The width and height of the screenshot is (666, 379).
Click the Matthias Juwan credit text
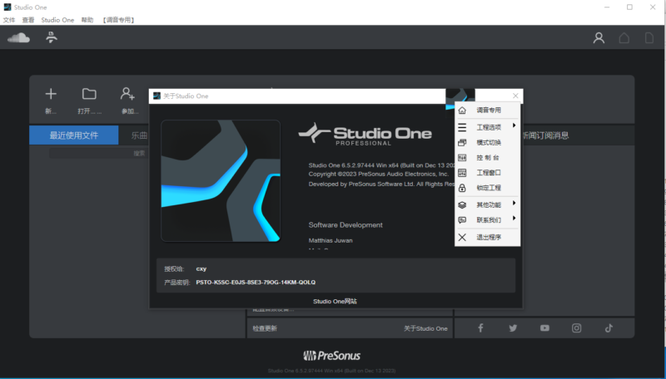click(x=331, y=240)
